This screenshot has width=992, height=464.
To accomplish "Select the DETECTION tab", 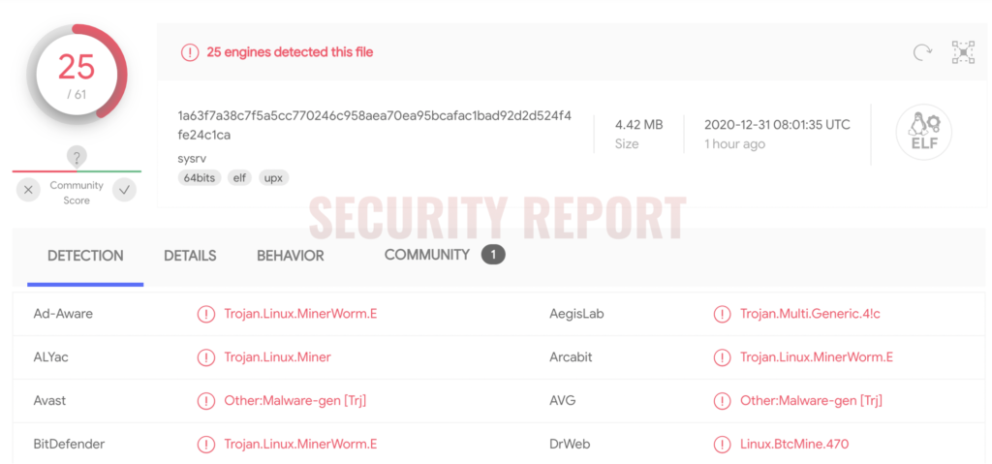I will coord(85,256).
